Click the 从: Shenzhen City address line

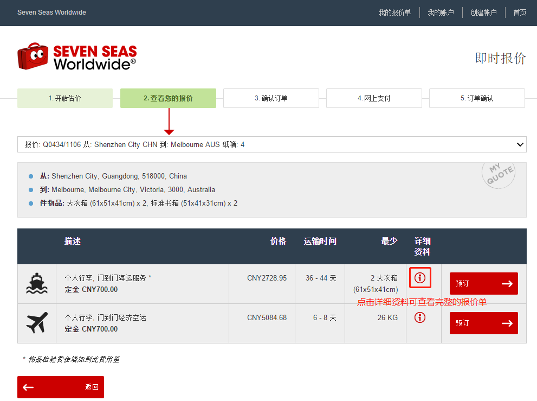113,176
